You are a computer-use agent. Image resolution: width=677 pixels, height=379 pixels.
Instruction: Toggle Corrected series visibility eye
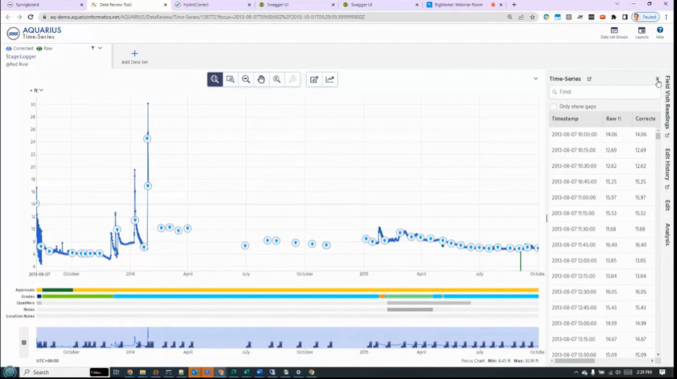point(9,48)
